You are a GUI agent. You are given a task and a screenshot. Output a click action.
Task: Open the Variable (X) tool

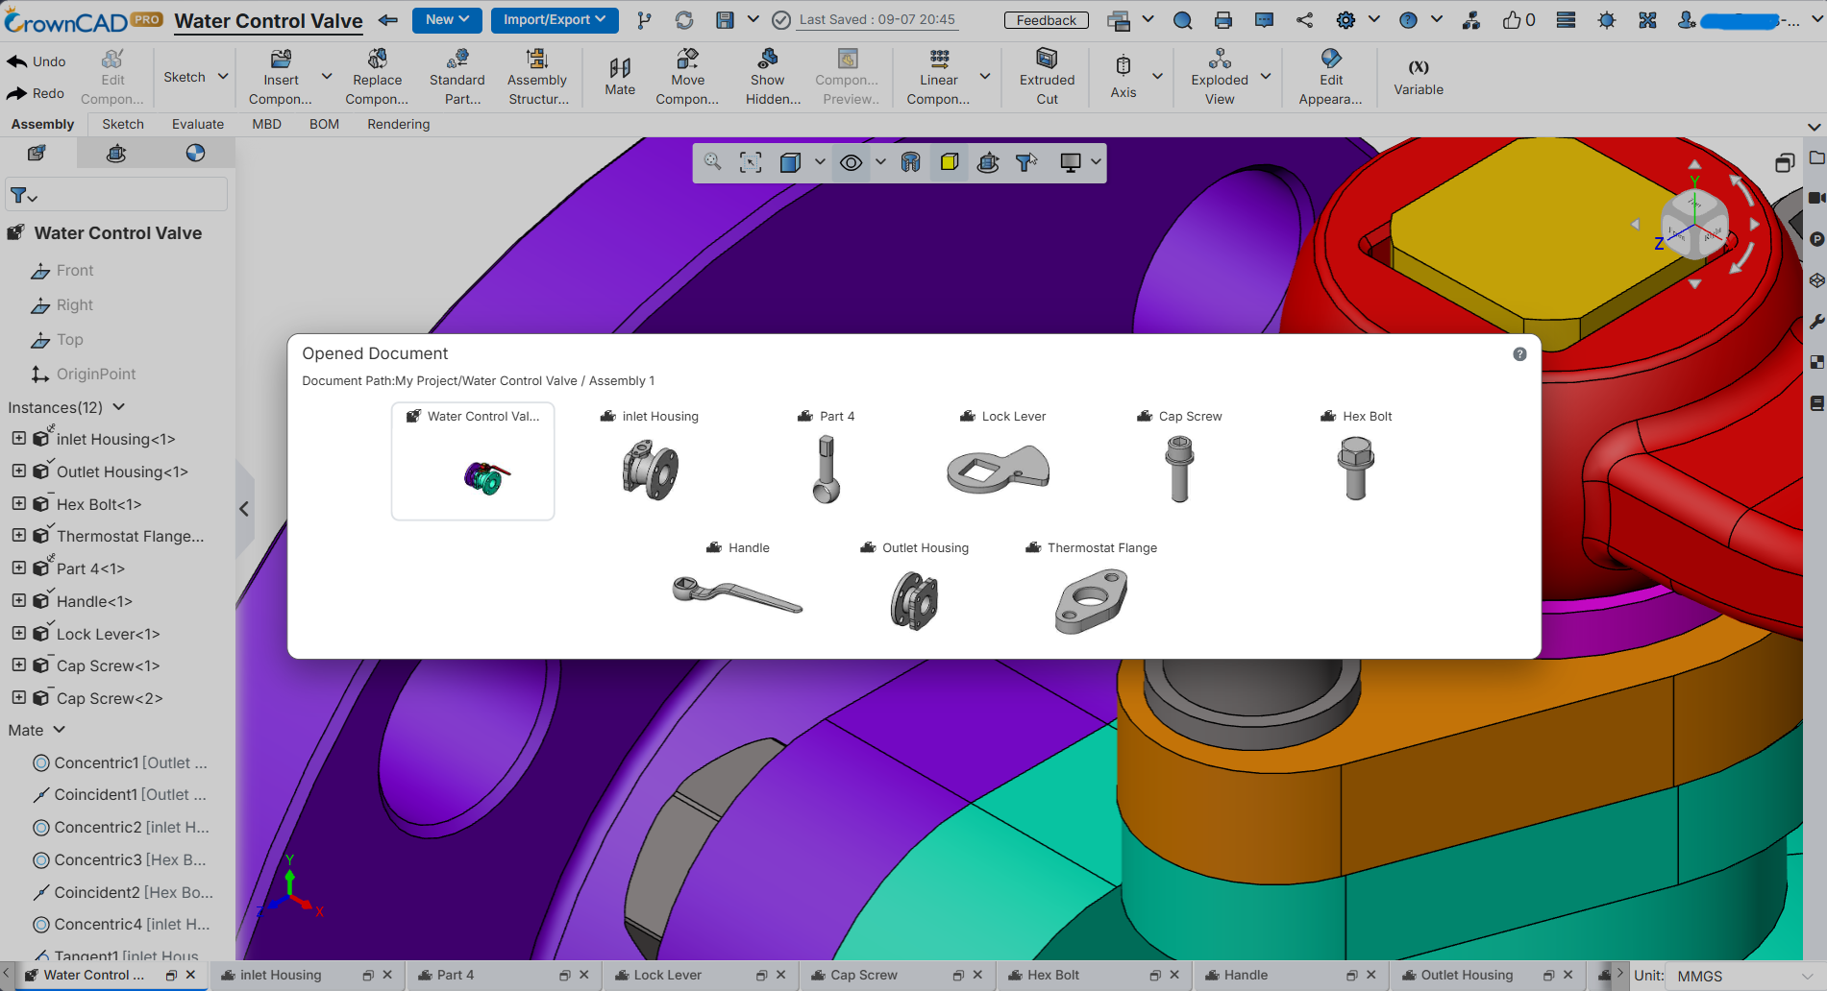click(1419, 78)
